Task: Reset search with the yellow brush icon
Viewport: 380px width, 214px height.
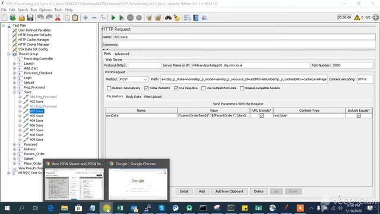Action: tap(177, 17)
